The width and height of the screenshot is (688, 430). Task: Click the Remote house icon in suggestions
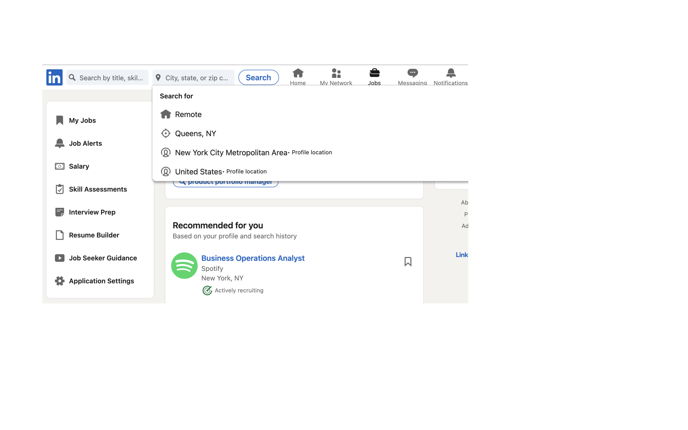[165, 114]
